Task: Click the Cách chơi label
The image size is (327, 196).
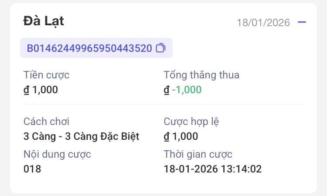Action: pyautogui.click(x=46, y=122)
